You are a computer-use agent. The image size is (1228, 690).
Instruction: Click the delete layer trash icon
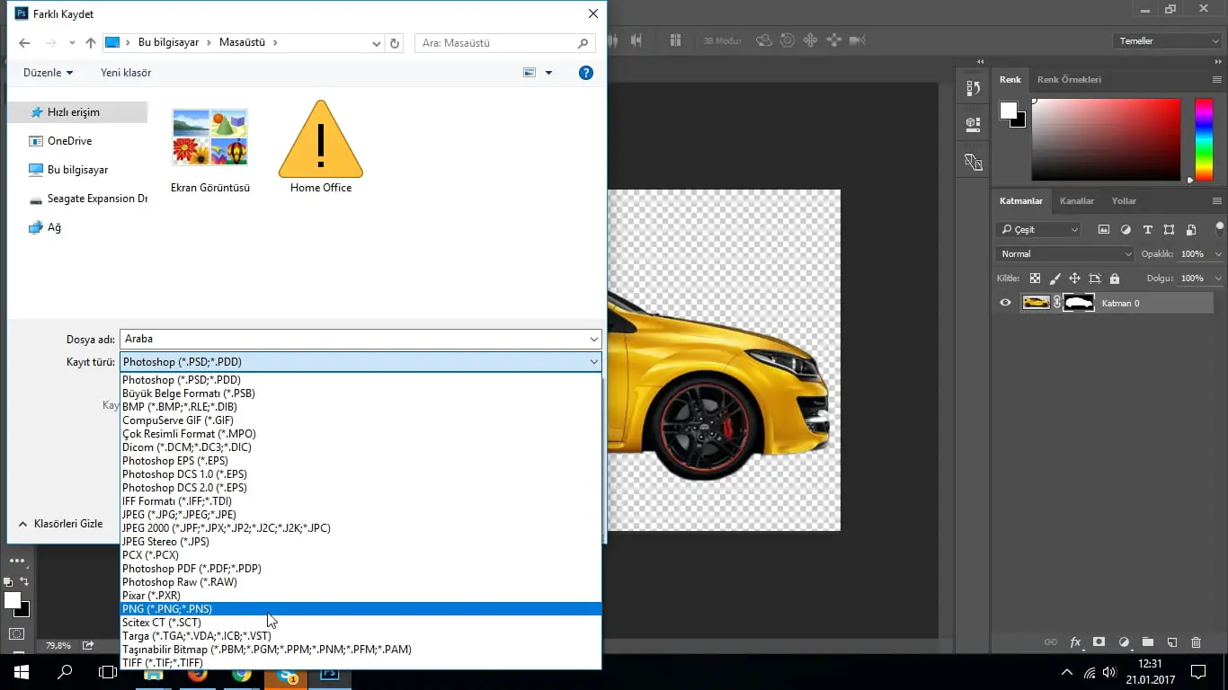coord(1196,642)
